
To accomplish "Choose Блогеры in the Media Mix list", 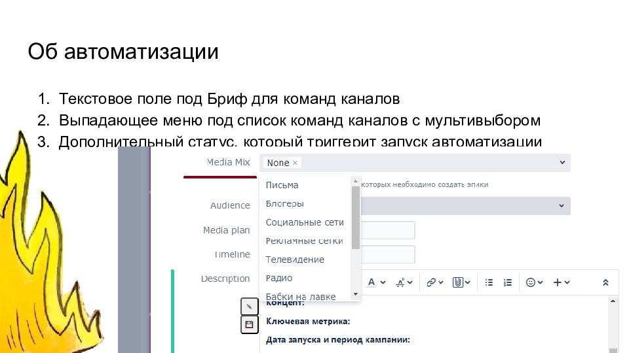I will click(284, 204).
